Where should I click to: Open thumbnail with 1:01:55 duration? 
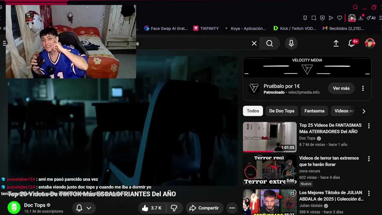click(x=270, y=137)
